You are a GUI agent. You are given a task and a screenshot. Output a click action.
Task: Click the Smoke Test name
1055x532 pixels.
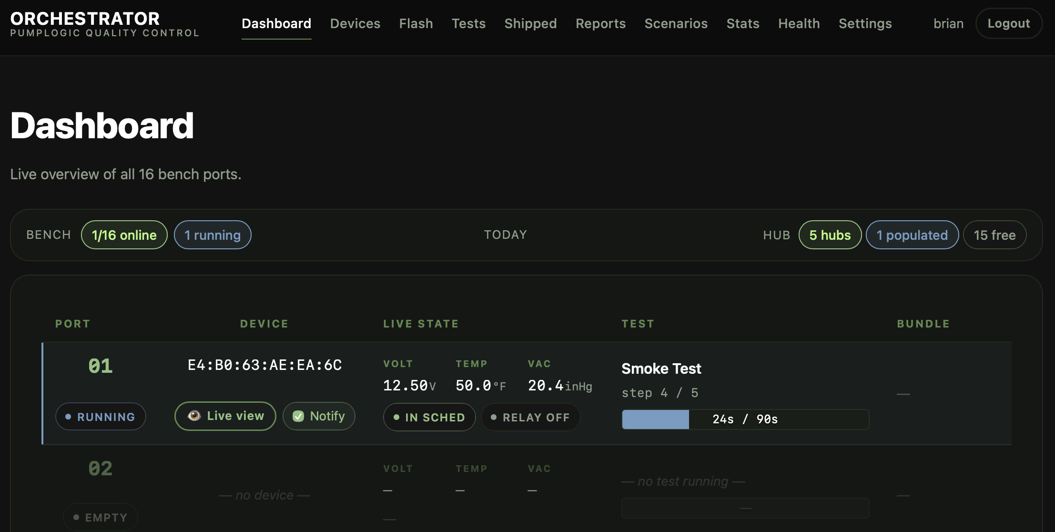tap(661, 368)
